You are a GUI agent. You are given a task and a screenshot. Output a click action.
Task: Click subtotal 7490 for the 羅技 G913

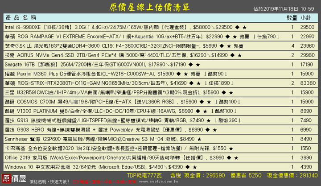click(306, 120)
